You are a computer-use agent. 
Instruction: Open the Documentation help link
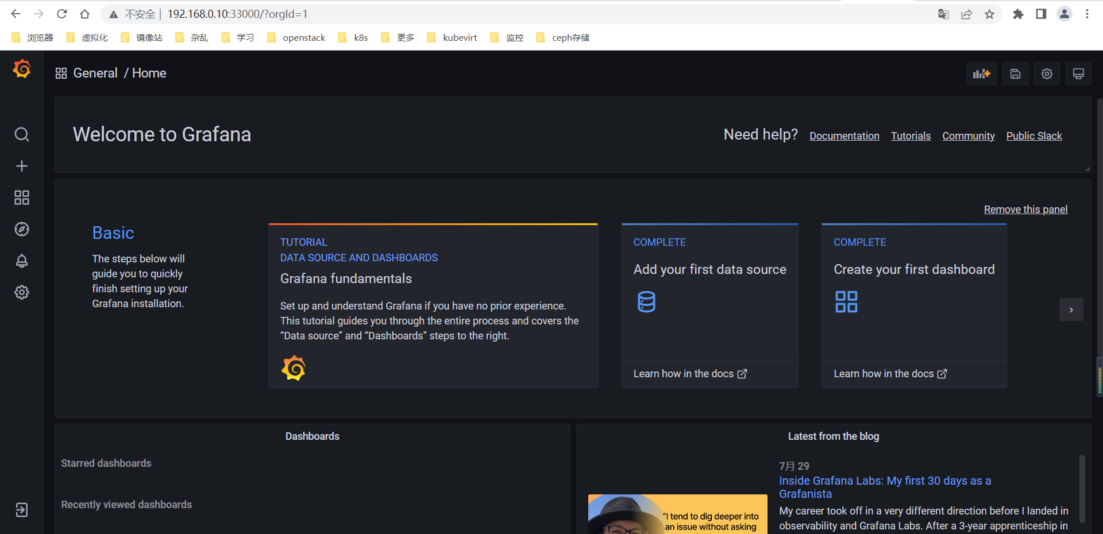tap(844, 136)
